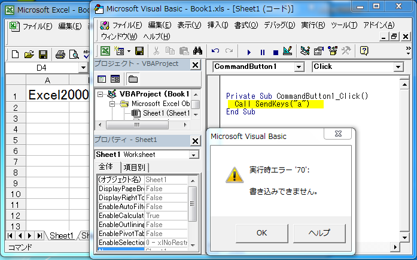Click DisplayPageBreaks property value False

coord(166,189)
